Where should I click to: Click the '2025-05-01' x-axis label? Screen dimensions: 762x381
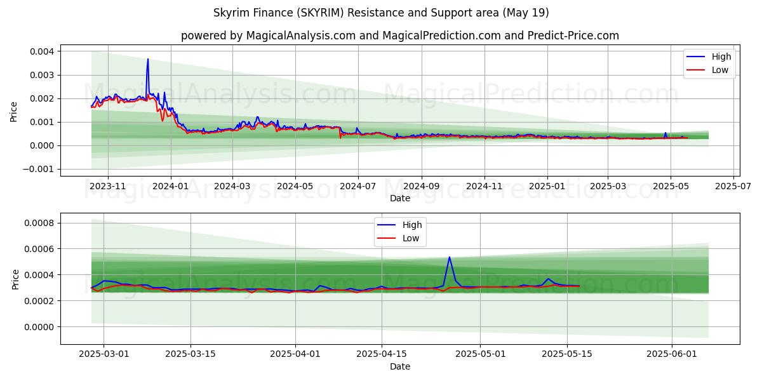(481, 356)
